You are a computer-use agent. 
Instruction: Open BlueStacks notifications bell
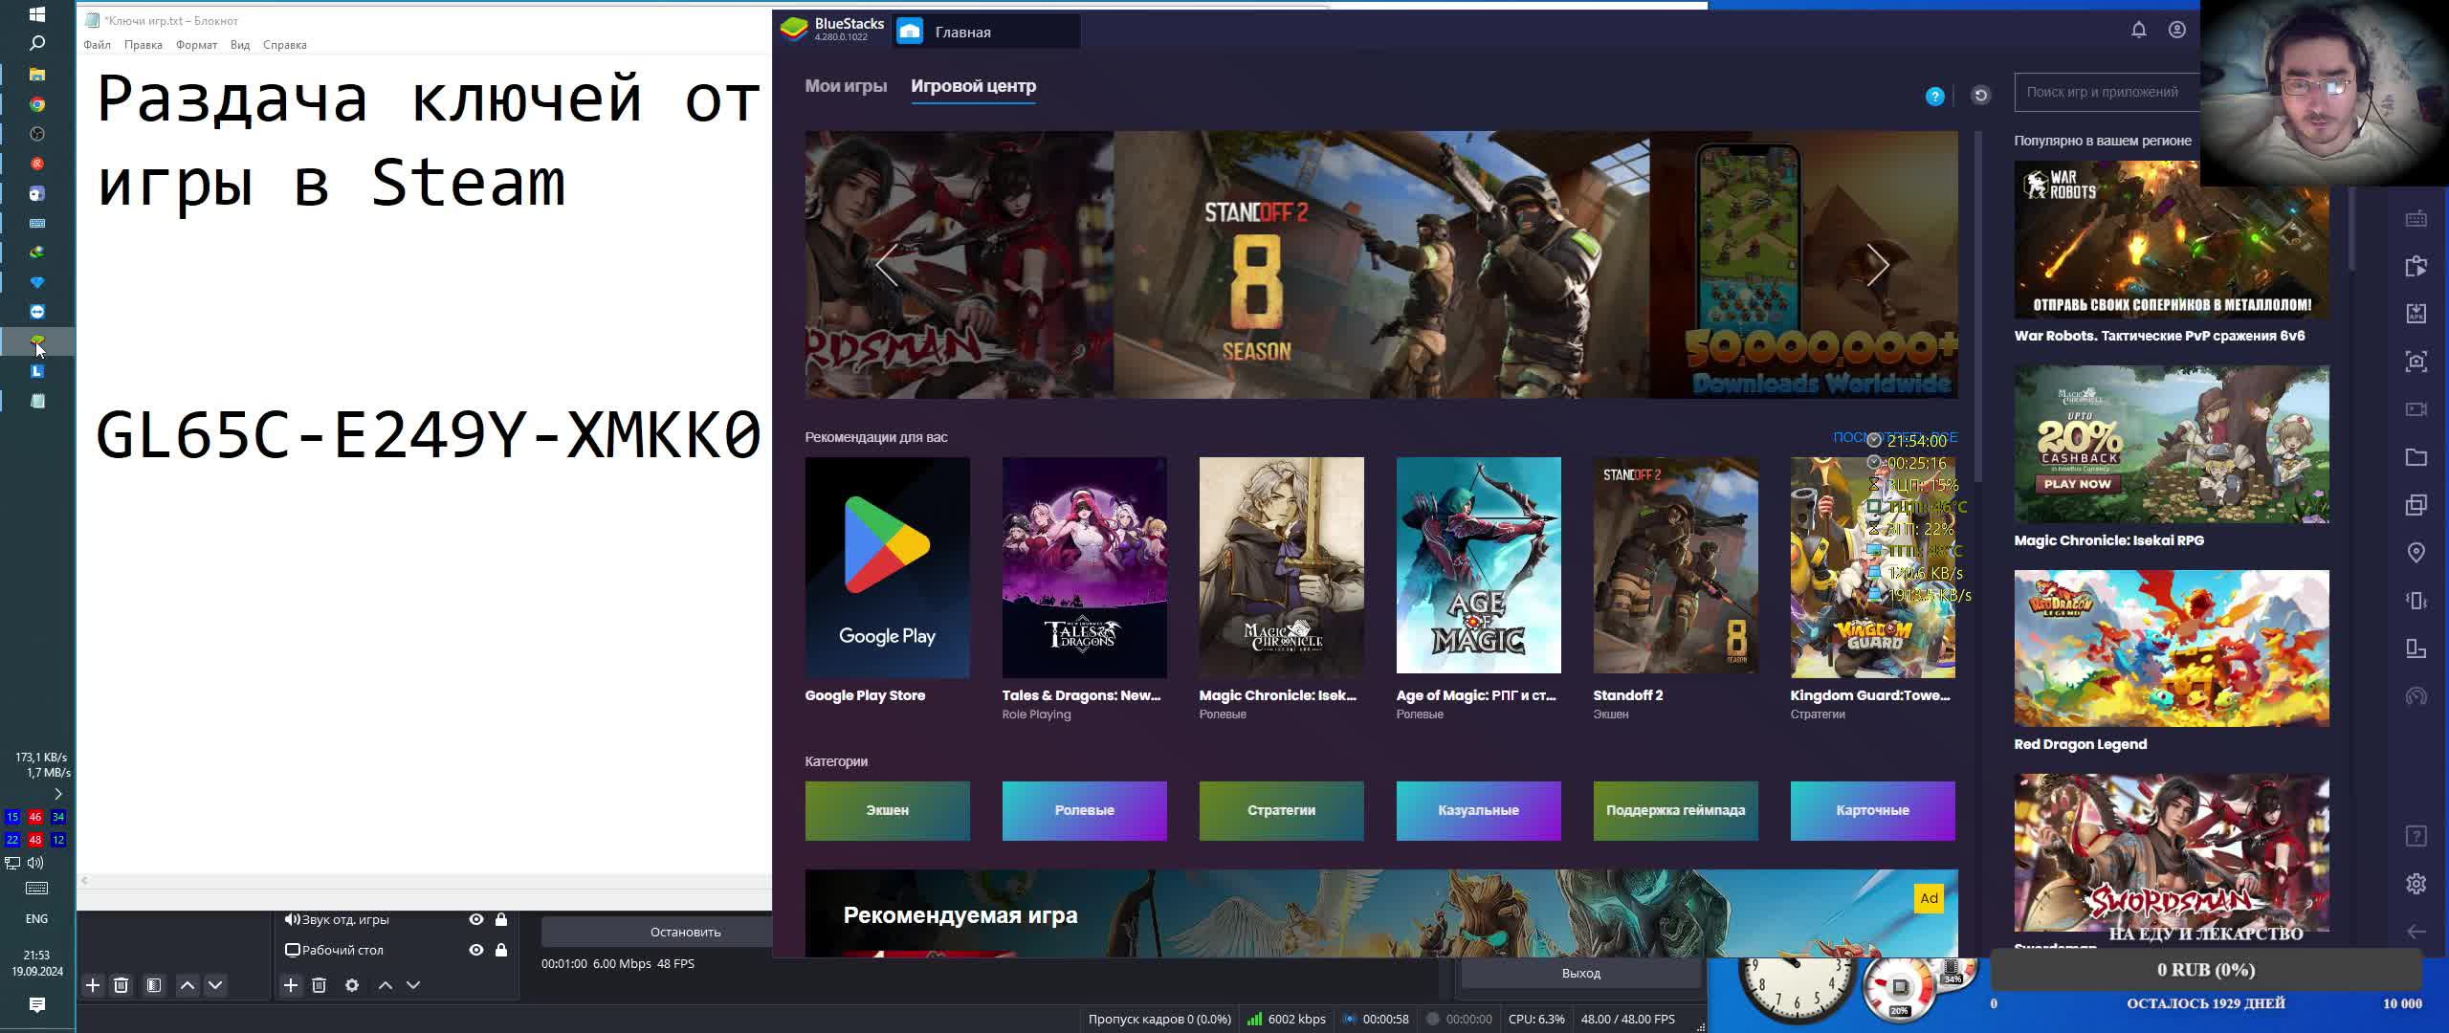point(2139,30)
